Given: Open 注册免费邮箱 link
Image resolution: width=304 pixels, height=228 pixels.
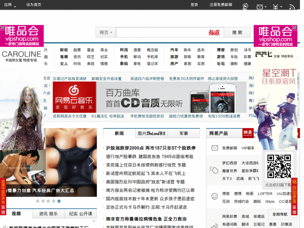Looking at the screenshot, I should pos(221,5).
